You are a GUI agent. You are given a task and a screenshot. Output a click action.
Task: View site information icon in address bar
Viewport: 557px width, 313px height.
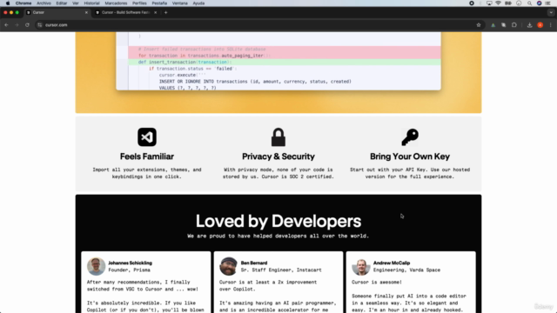(40, 25)
